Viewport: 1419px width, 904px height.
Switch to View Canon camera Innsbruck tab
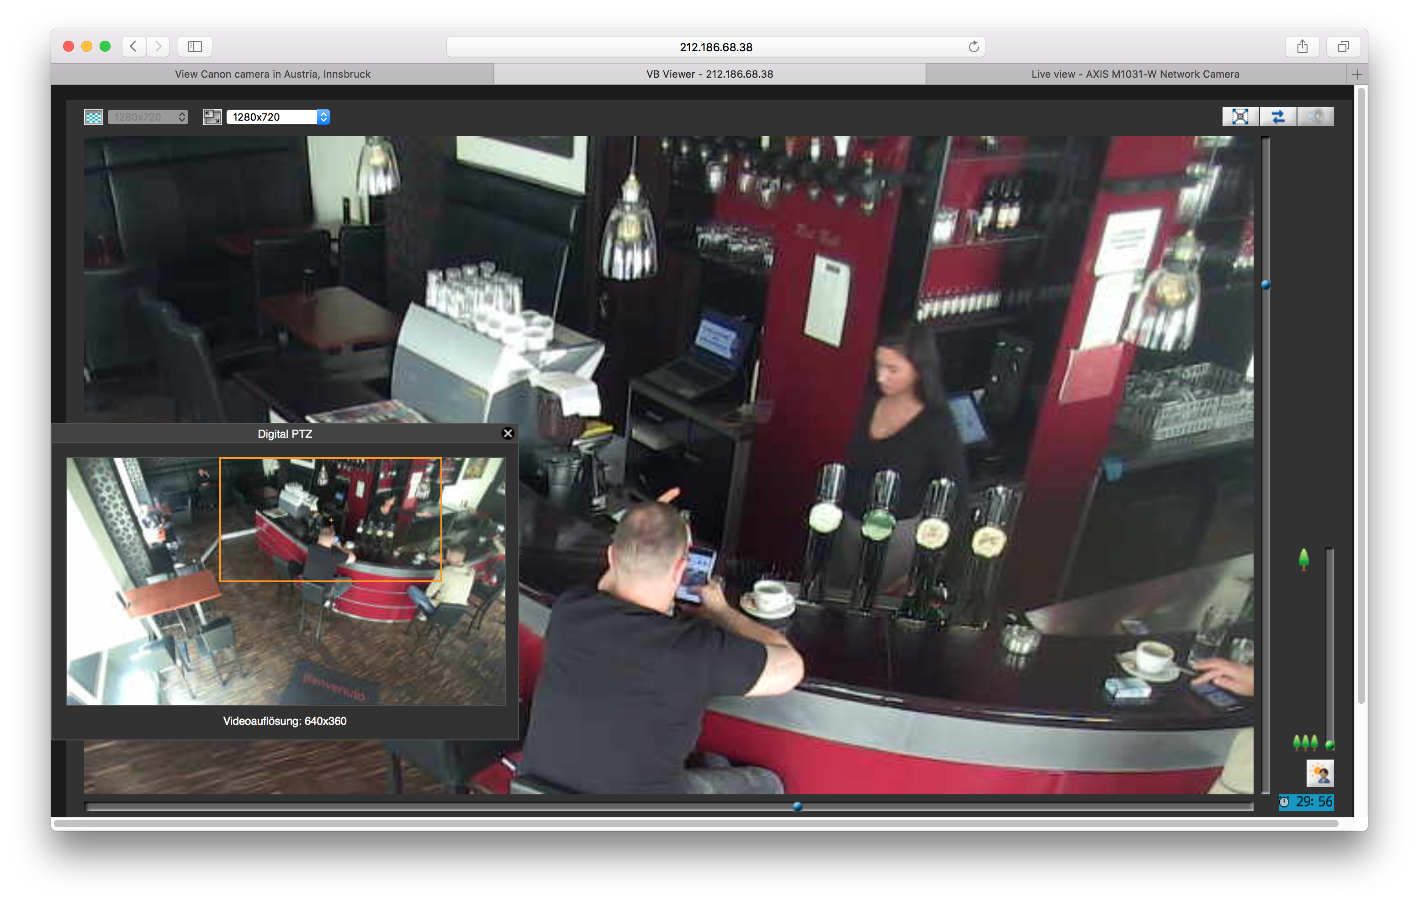(272, 74)
